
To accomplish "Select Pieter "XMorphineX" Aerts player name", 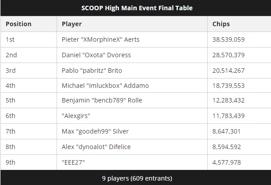I will [x=100, y=39].
